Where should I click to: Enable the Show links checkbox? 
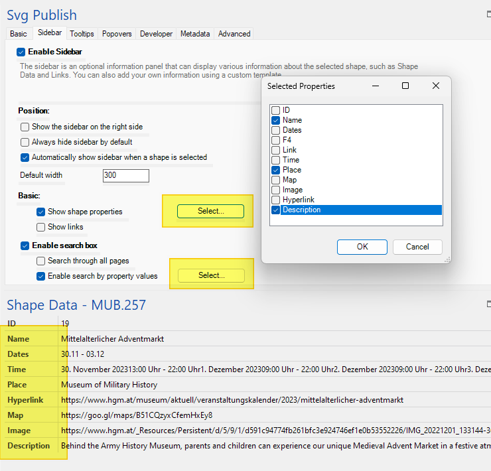[40, 227]
